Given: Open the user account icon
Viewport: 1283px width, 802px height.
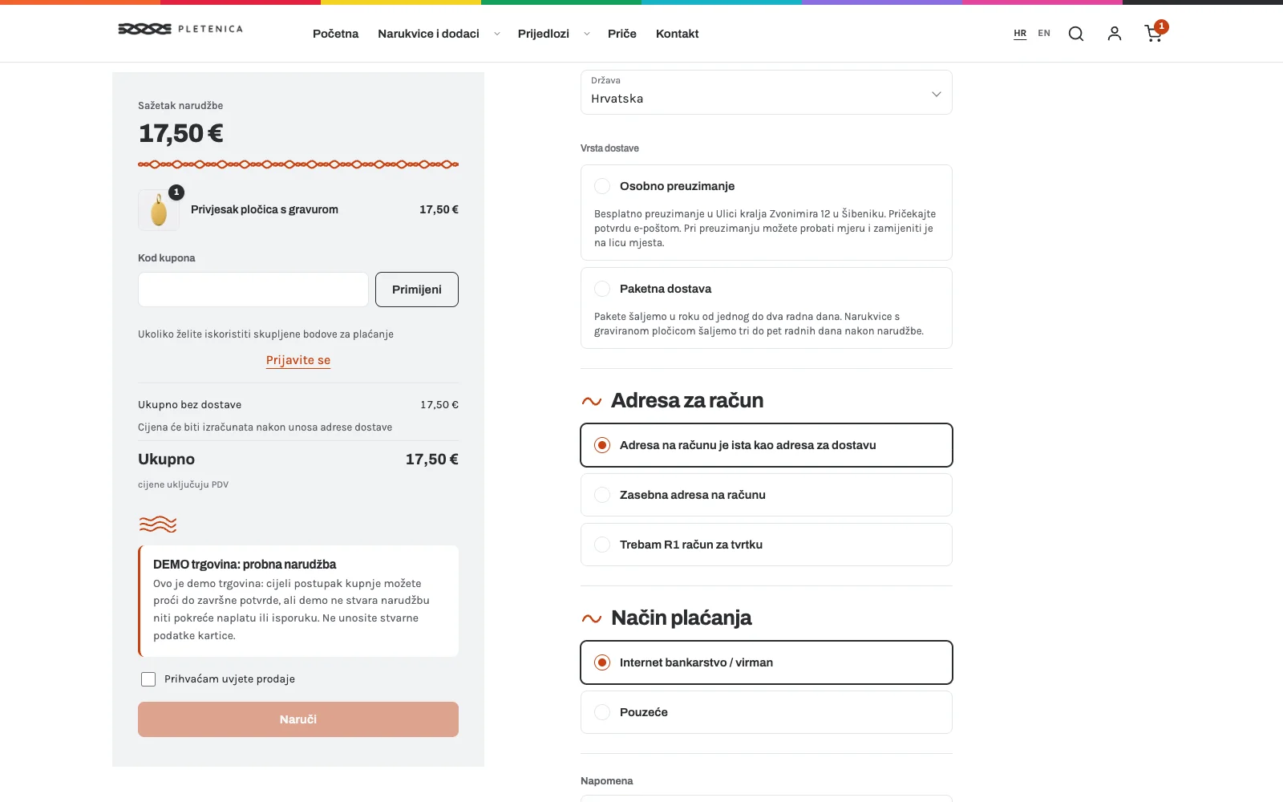Looking at the screenshot, I should tap(1115, 34).
